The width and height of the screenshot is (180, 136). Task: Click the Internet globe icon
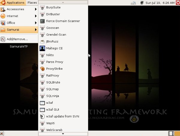(x=3, y=16)
